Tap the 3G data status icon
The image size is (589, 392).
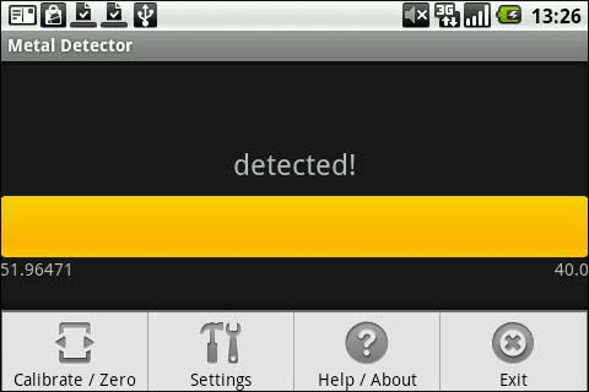pyautogui.click(x=447, y=16)
